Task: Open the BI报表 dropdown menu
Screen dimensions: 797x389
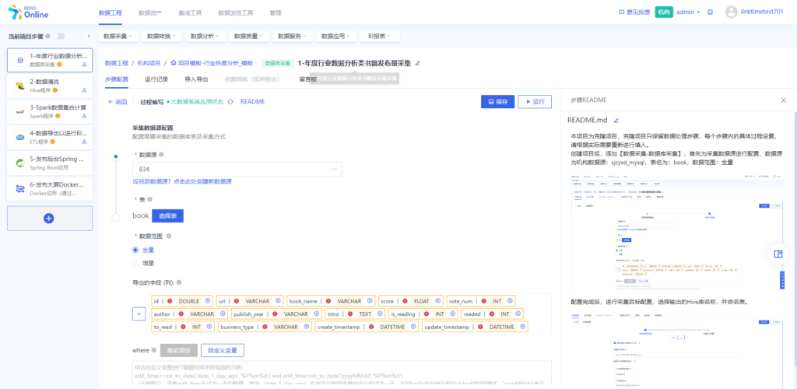Action: pos(380,36)
